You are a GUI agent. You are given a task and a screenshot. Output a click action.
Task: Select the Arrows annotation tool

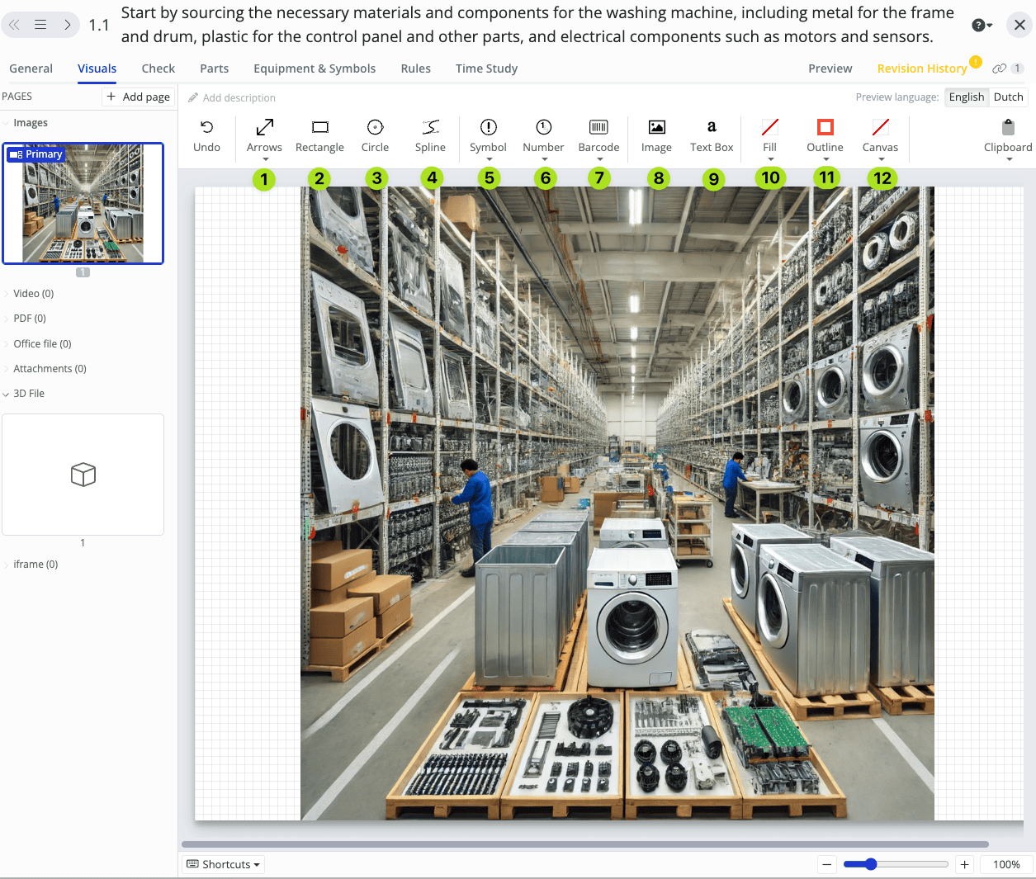pyautogui.click(x=264, y=136)
